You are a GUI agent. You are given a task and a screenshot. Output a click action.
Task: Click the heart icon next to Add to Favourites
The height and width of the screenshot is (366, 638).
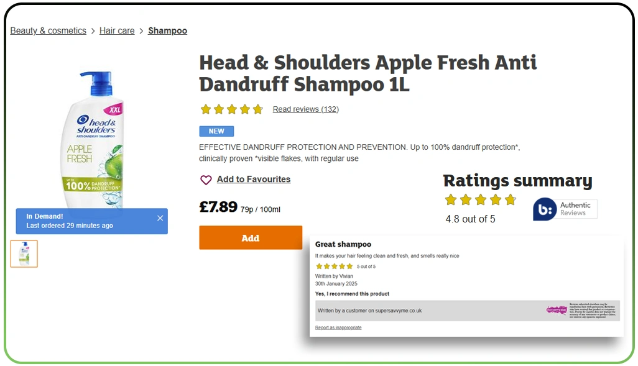(206, 180)
